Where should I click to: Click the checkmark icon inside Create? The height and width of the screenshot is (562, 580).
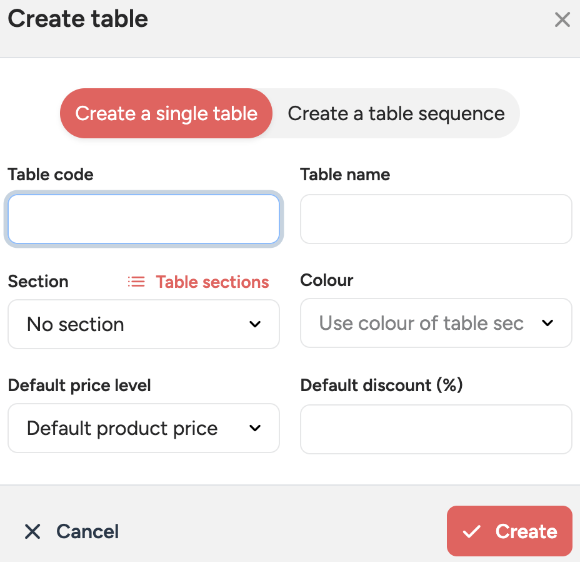tap(472, 532)
